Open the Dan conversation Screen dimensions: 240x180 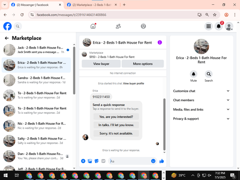pyautogui.click(x=36, y=156)
